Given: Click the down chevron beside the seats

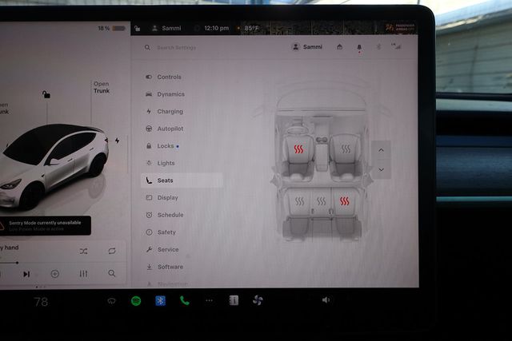Looking at the screenshot, I should [x=381, y=169].
